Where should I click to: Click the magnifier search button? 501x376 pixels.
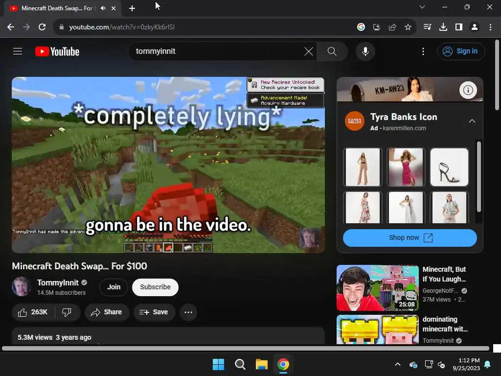tap(332, 51)
